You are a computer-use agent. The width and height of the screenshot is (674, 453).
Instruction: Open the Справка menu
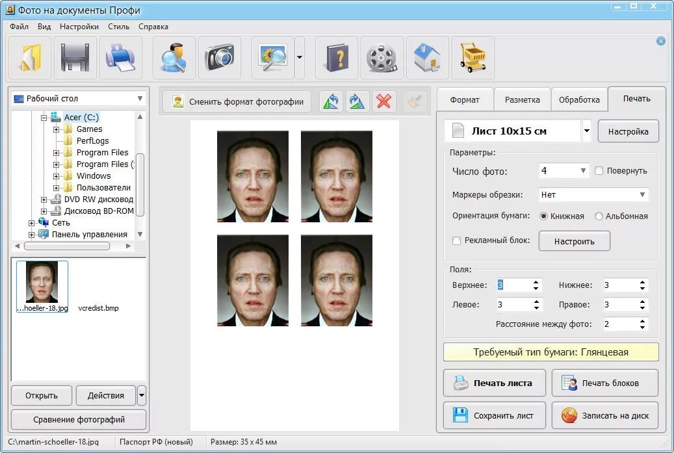153,27
